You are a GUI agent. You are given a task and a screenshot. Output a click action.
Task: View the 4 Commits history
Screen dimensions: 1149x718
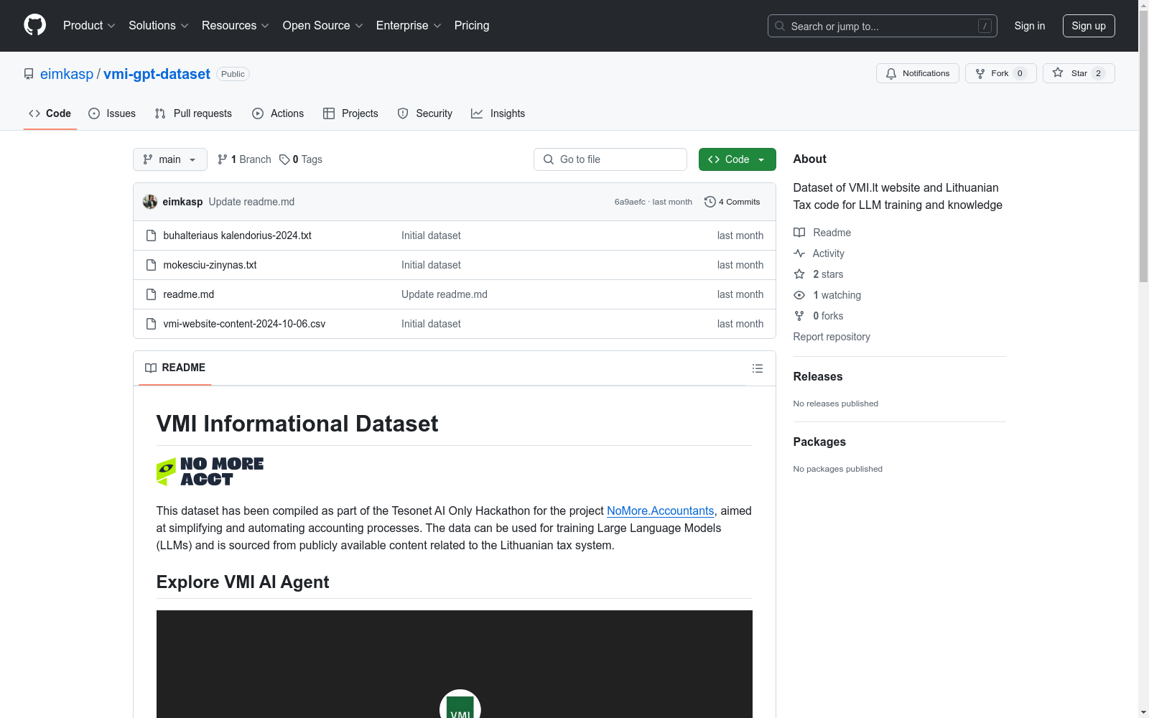click(732, 202)
